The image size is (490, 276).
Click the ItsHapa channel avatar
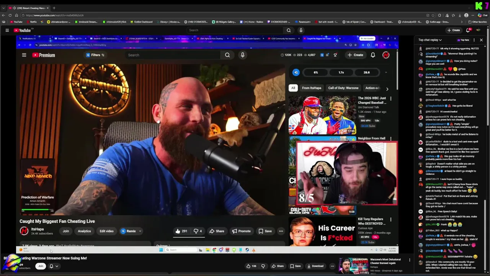tap(24, 231)
